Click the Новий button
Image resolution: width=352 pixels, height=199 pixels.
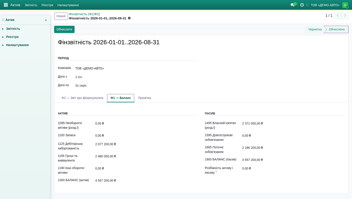[x=61, y=16]
